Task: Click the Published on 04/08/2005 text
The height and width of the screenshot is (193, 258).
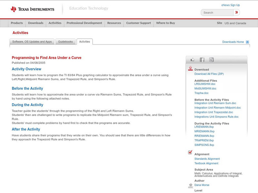Action: pyautogui.click(x=28, y=63)
